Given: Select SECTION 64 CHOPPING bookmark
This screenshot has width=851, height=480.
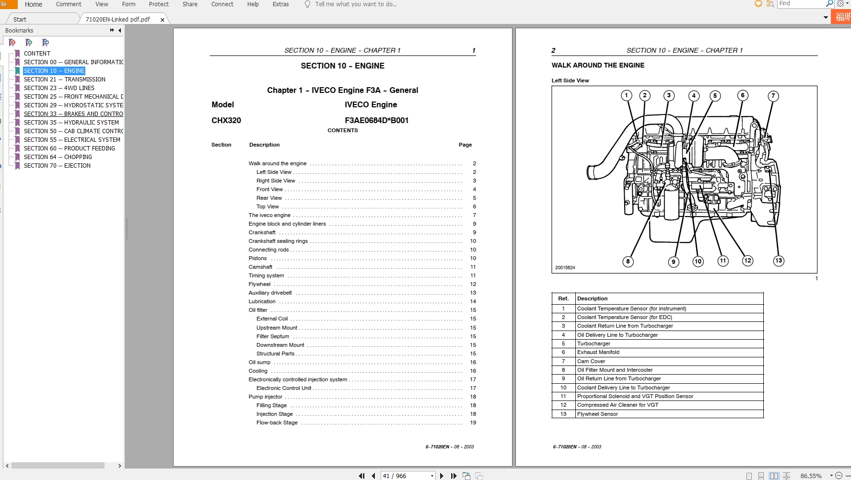Looking at the screenshot, I should [58, 157].
